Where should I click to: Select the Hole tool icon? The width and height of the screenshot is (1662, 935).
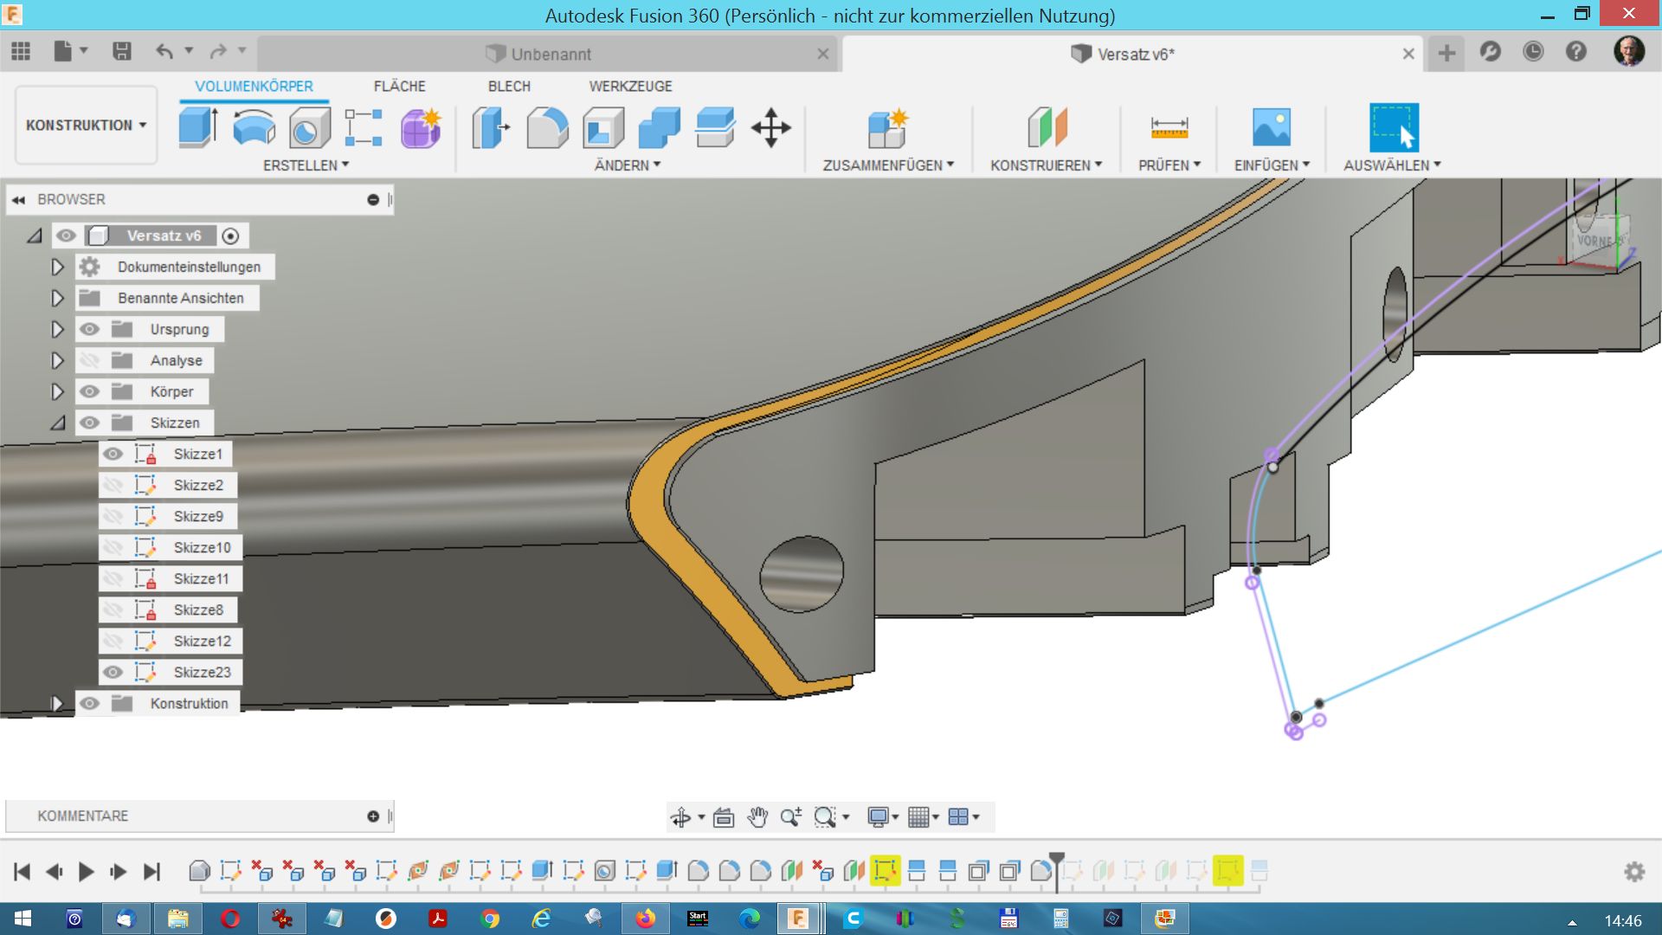pos(309,127)
